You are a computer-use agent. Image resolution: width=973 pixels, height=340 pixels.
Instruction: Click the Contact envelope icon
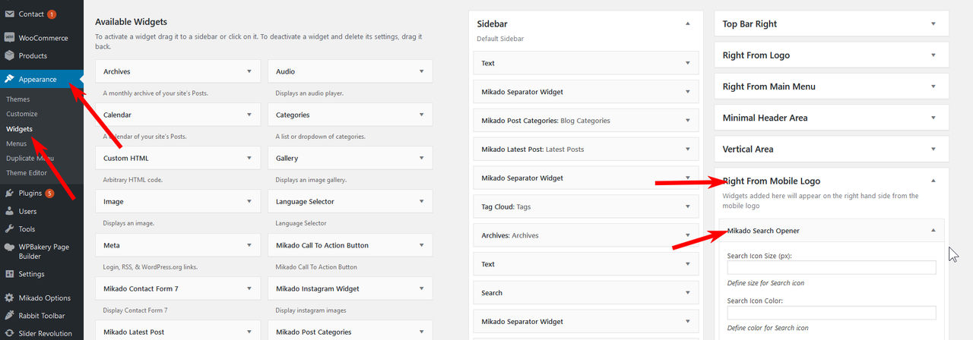click(x=10, y=14)
